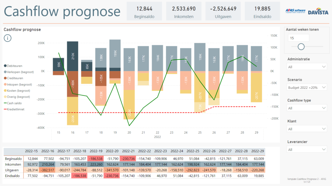Click the Cash saldo legend line
The width and height of the screenshot is (332, 186).
pos(6,103)
